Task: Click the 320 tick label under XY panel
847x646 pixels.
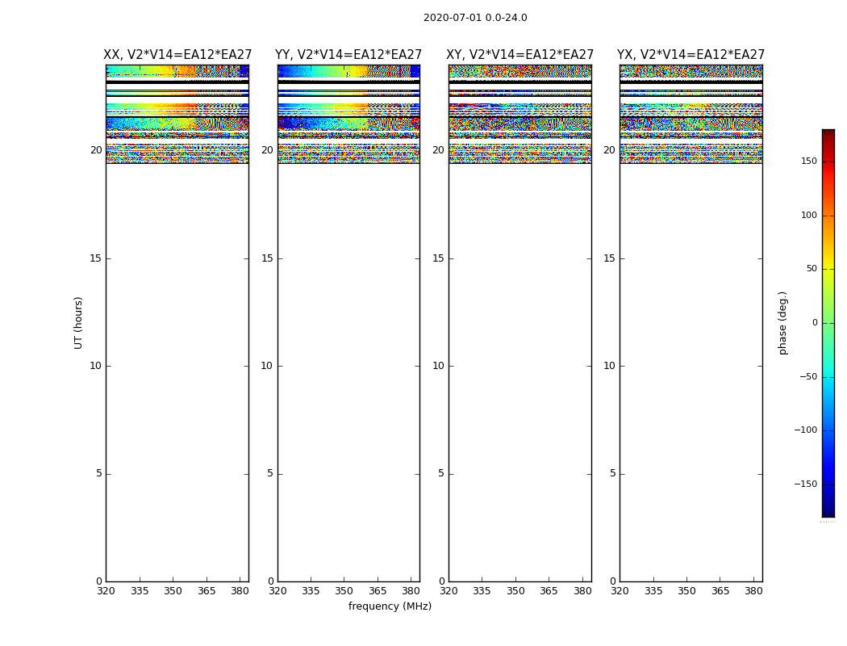Action: click(x=449, y=591)
